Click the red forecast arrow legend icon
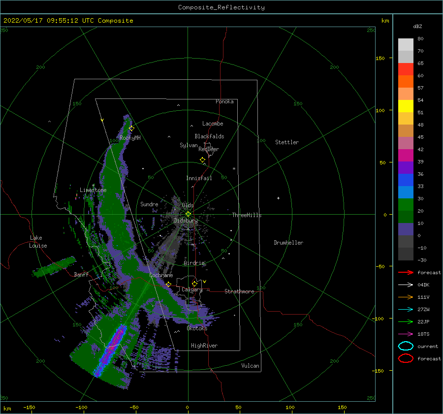Image resolution: width=443 pixels, height=414 pixels. point(406,272)
